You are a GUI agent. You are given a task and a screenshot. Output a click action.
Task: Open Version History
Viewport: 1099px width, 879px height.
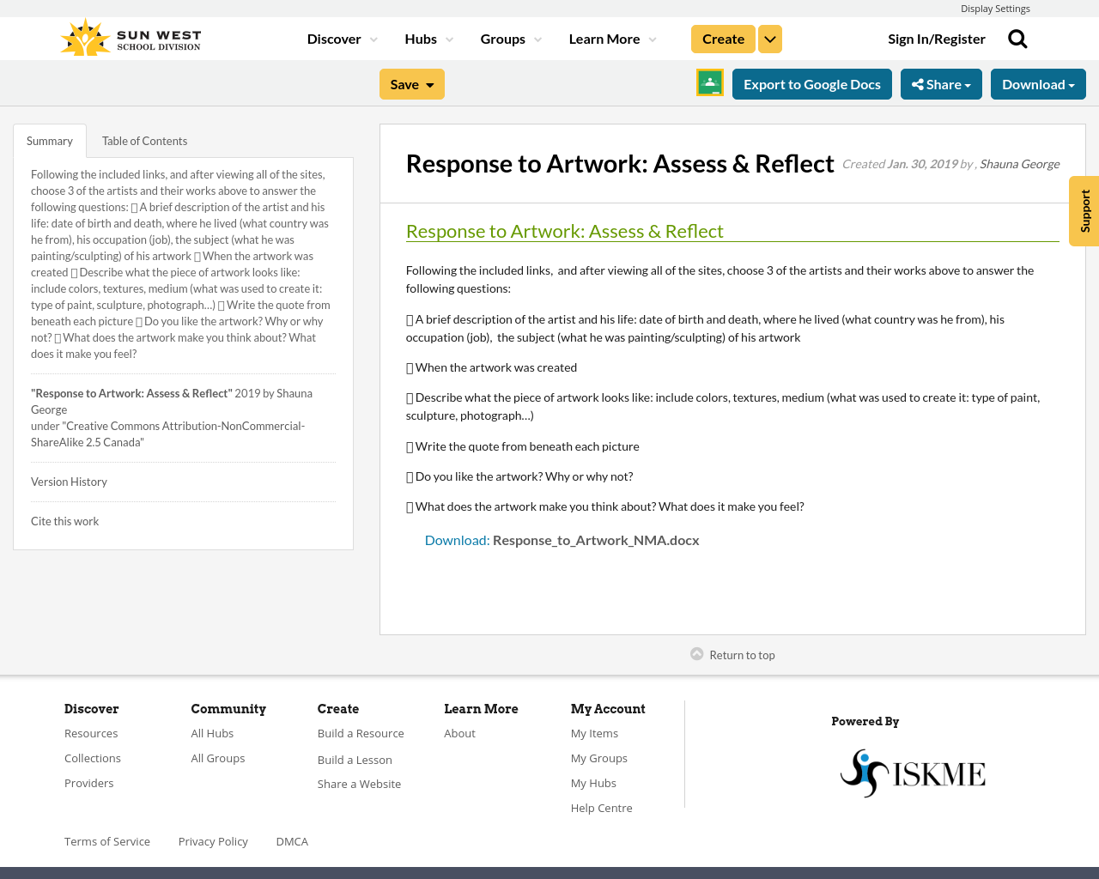(x=69, y=481)
